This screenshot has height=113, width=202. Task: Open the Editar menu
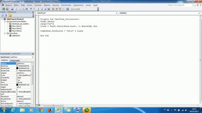[x=16, y=5]
